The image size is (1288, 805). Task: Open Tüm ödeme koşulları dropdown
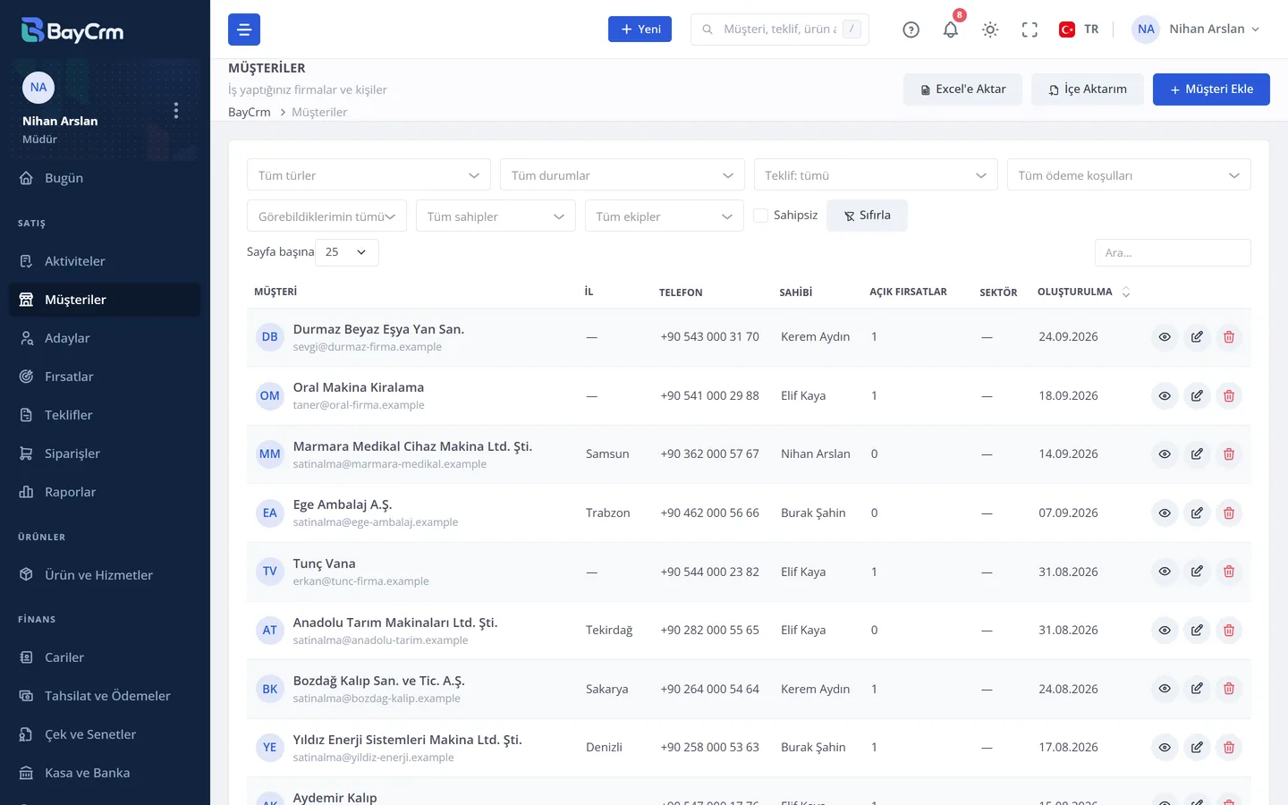click(x=1129, y=175)
